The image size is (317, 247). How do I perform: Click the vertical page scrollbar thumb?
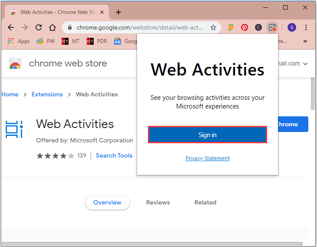313,94
